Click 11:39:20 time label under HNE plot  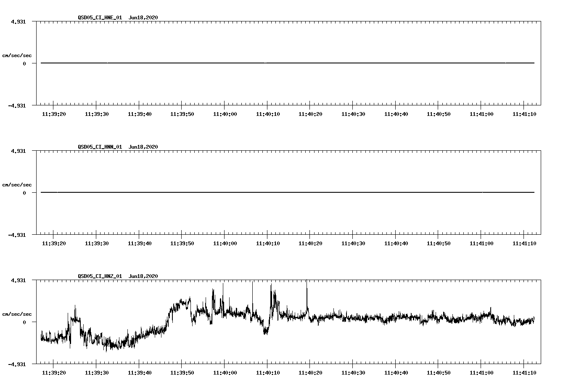[54, 114]
